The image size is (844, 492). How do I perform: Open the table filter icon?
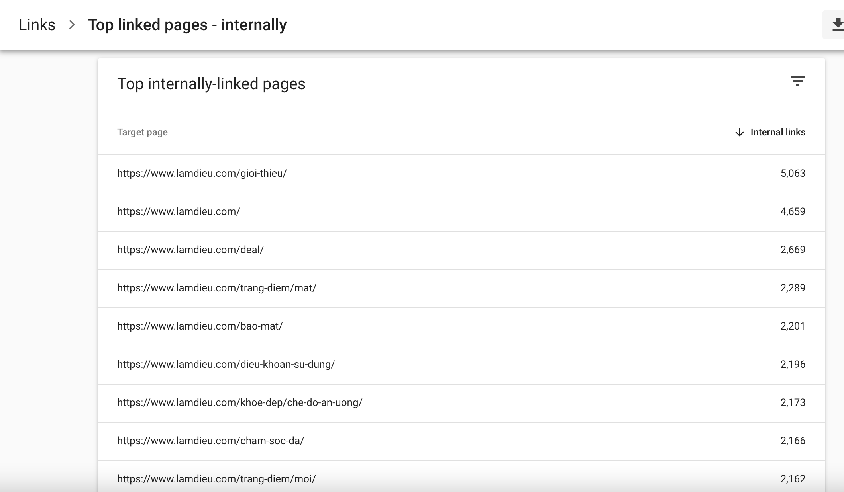pyautogui.click(x=797, y=81)
